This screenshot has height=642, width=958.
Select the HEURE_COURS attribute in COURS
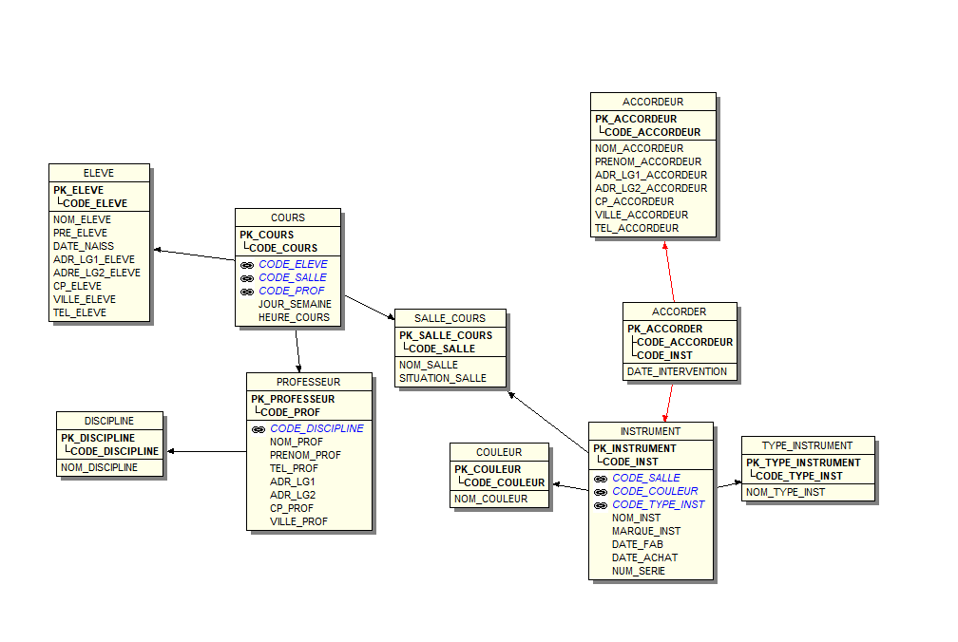coord(294,317)
